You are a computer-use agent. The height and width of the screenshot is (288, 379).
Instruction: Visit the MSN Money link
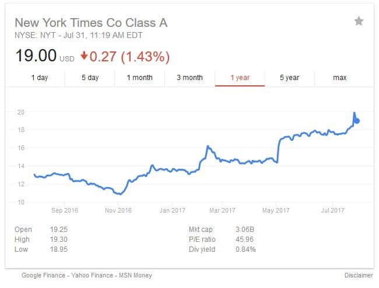pyautogui.click(x=135, y=275)
